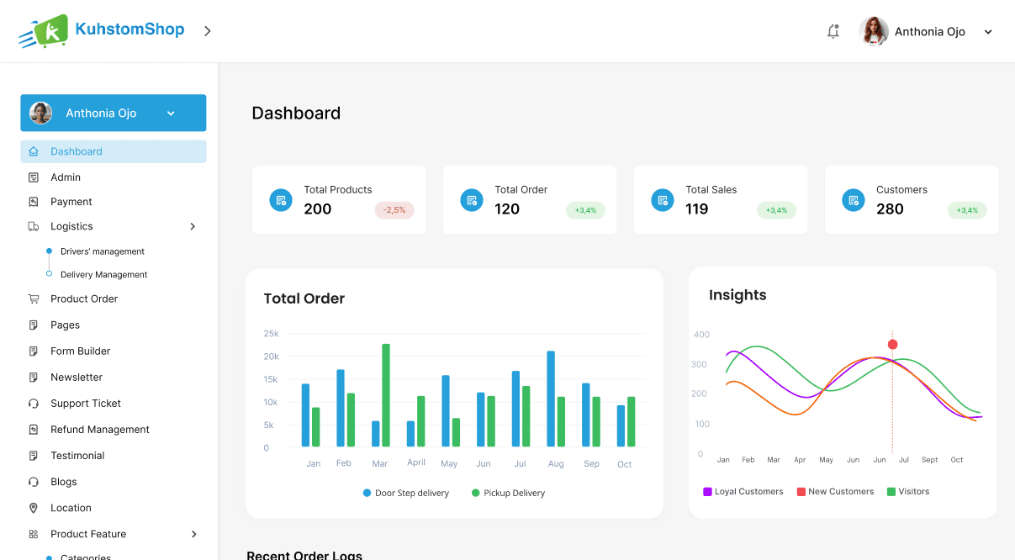Click the Support Ticket headset icon

click(x=34, y=404)
